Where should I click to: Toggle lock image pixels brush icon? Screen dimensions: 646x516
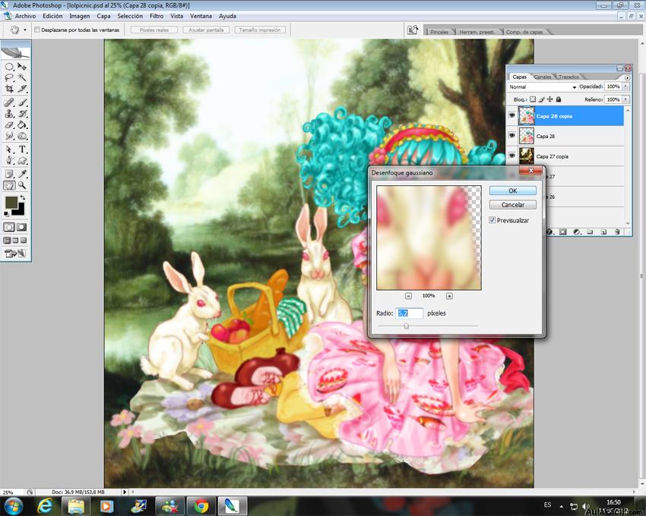pyautogui.click(x=541, y=99)
